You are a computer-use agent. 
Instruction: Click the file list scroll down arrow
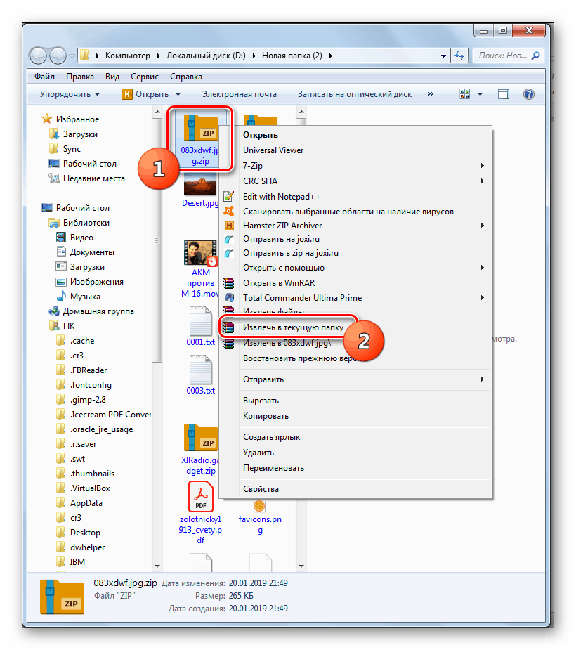301,566
